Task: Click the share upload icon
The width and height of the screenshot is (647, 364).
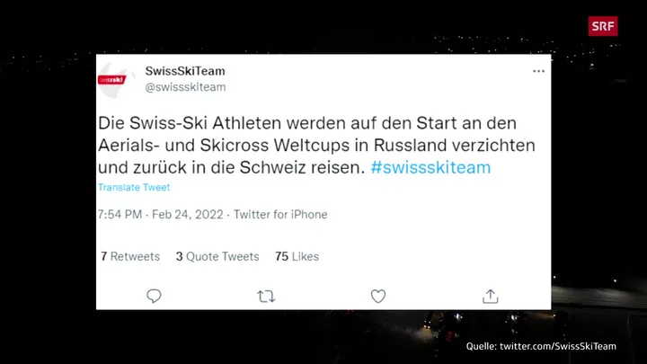Action: pyautogui.click(x=491, y=296)
